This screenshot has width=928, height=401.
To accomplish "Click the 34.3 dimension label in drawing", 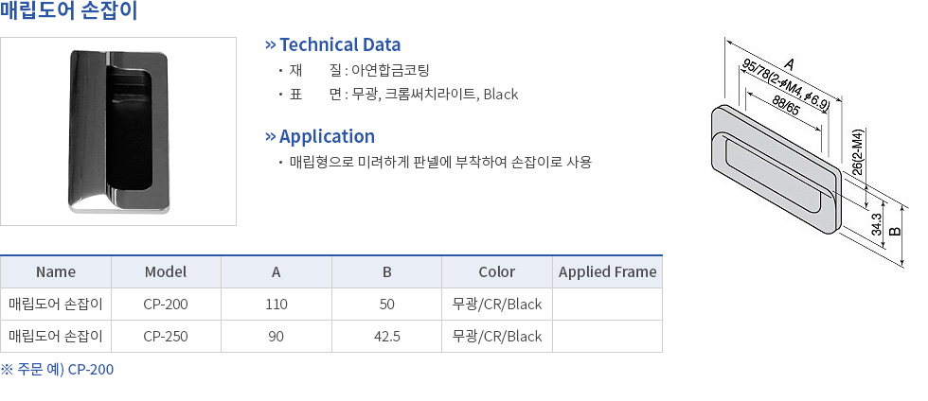I will coord(877,225).
